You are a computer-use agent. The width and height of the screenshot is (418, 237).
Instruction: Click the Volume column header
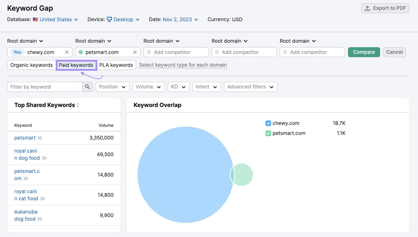coord(106,125)
